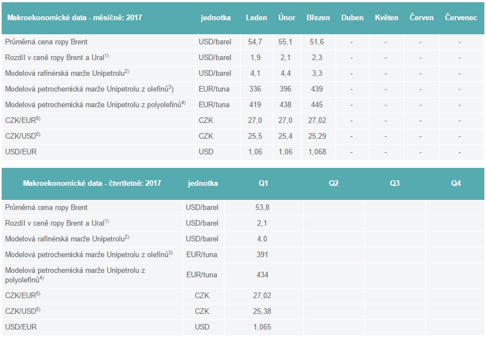Select the Leden refining margin 4,1
This screenshot has height=338, width=486.
pyautogui.click(x=255, y=73)
